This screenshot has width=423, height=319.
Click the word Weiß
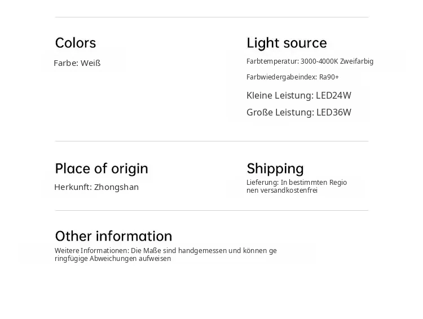click(90, 63)
